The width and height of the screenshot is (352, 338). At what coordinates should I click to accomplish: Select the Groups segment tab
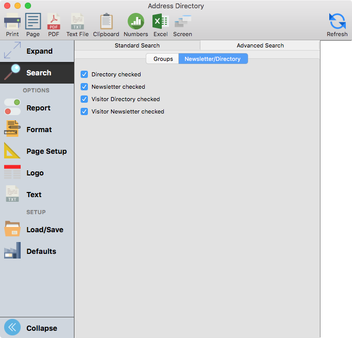click(163, 59)
